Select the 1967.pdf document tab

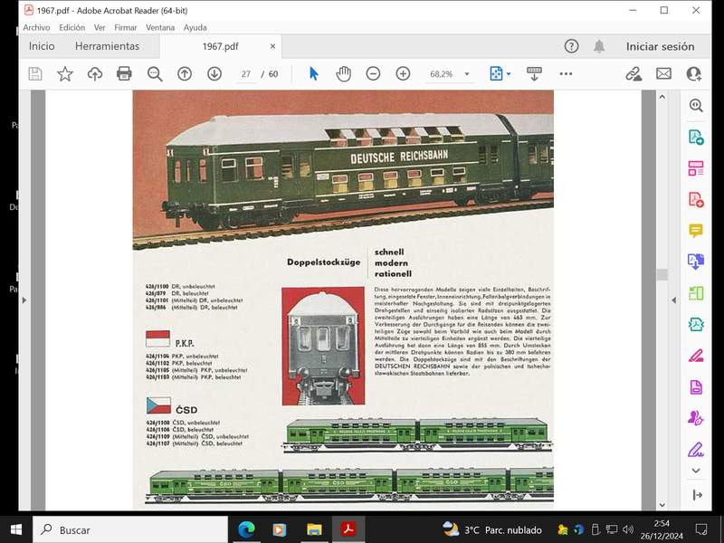coord(220,46)
